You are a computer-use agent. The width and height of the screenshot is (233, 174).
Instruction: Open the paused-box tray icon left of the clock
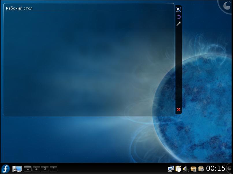point(201,169)
